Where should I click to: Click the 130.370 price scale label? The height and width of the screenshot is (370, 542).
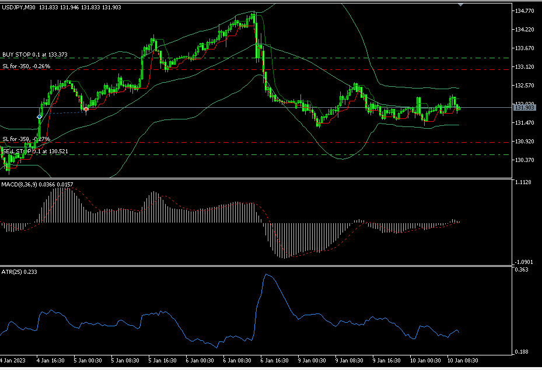(523, 160)
